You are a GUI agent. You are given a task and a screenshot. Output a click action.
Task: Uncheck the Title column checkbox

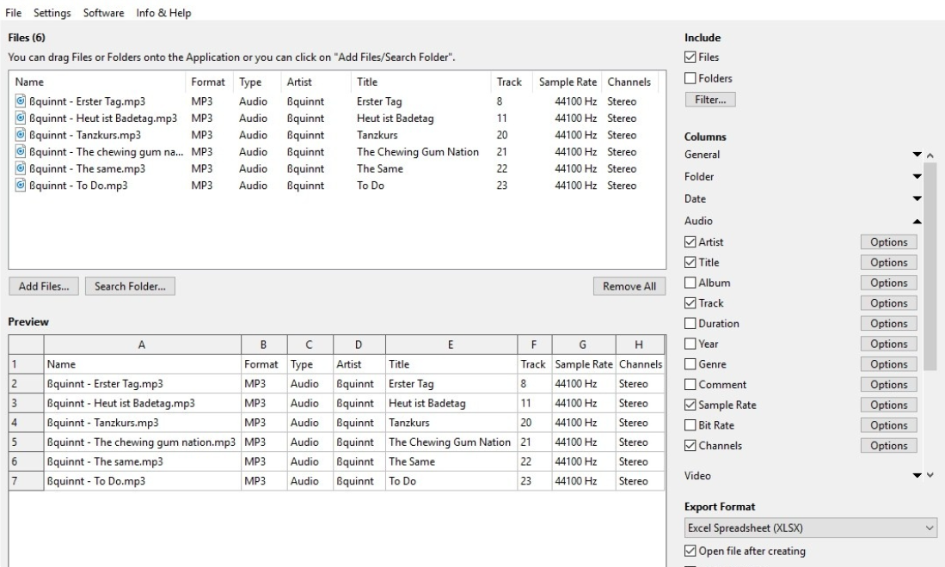pos(690,262)
